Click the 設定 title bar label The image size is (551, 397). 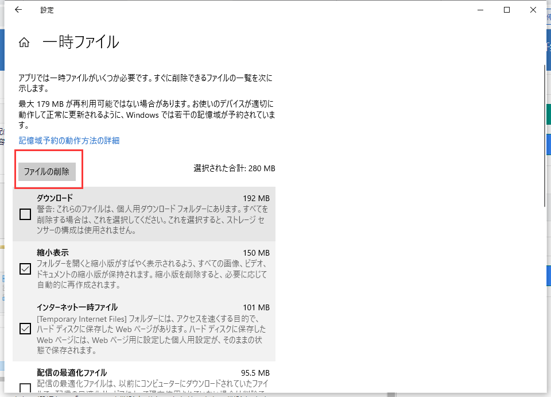(x=48, y=9)
